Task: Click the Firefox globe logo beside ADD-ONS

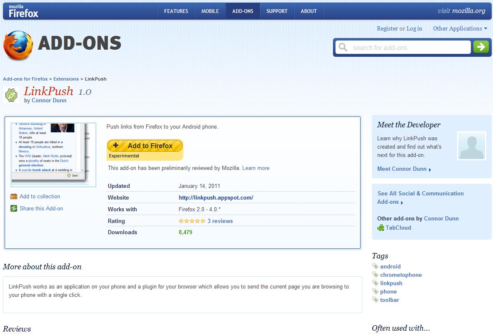Action: click(18, 45)
